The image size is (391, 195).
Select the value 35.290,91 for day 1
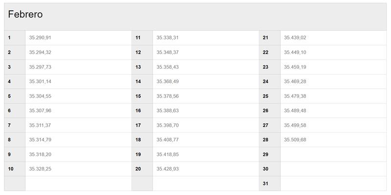point(40,38)
